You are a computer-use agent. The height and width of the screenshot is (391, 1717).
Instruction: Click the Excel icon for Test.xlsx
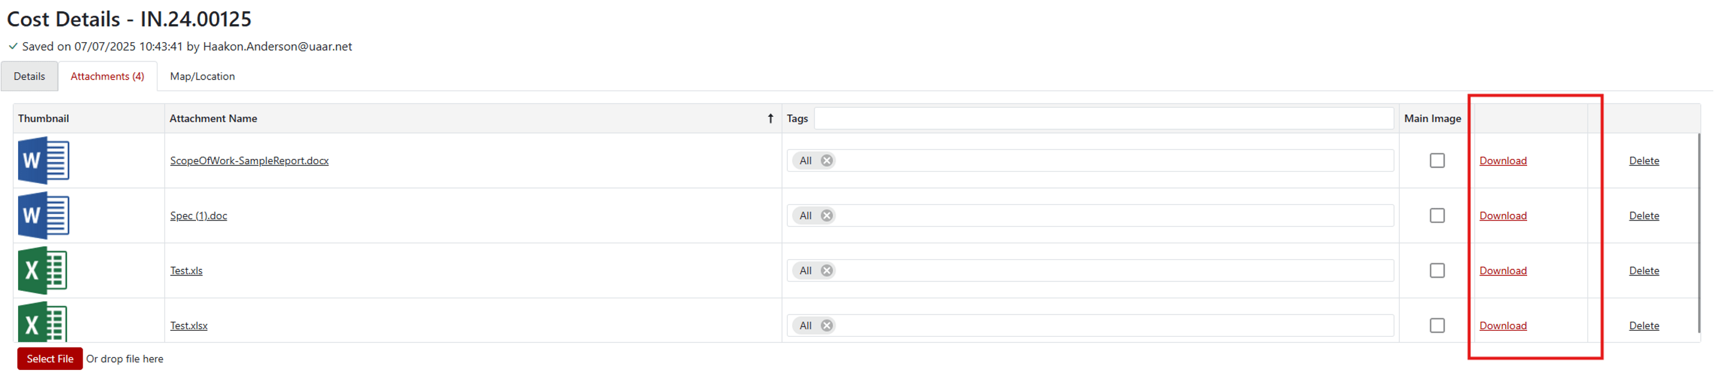[43, 323]
